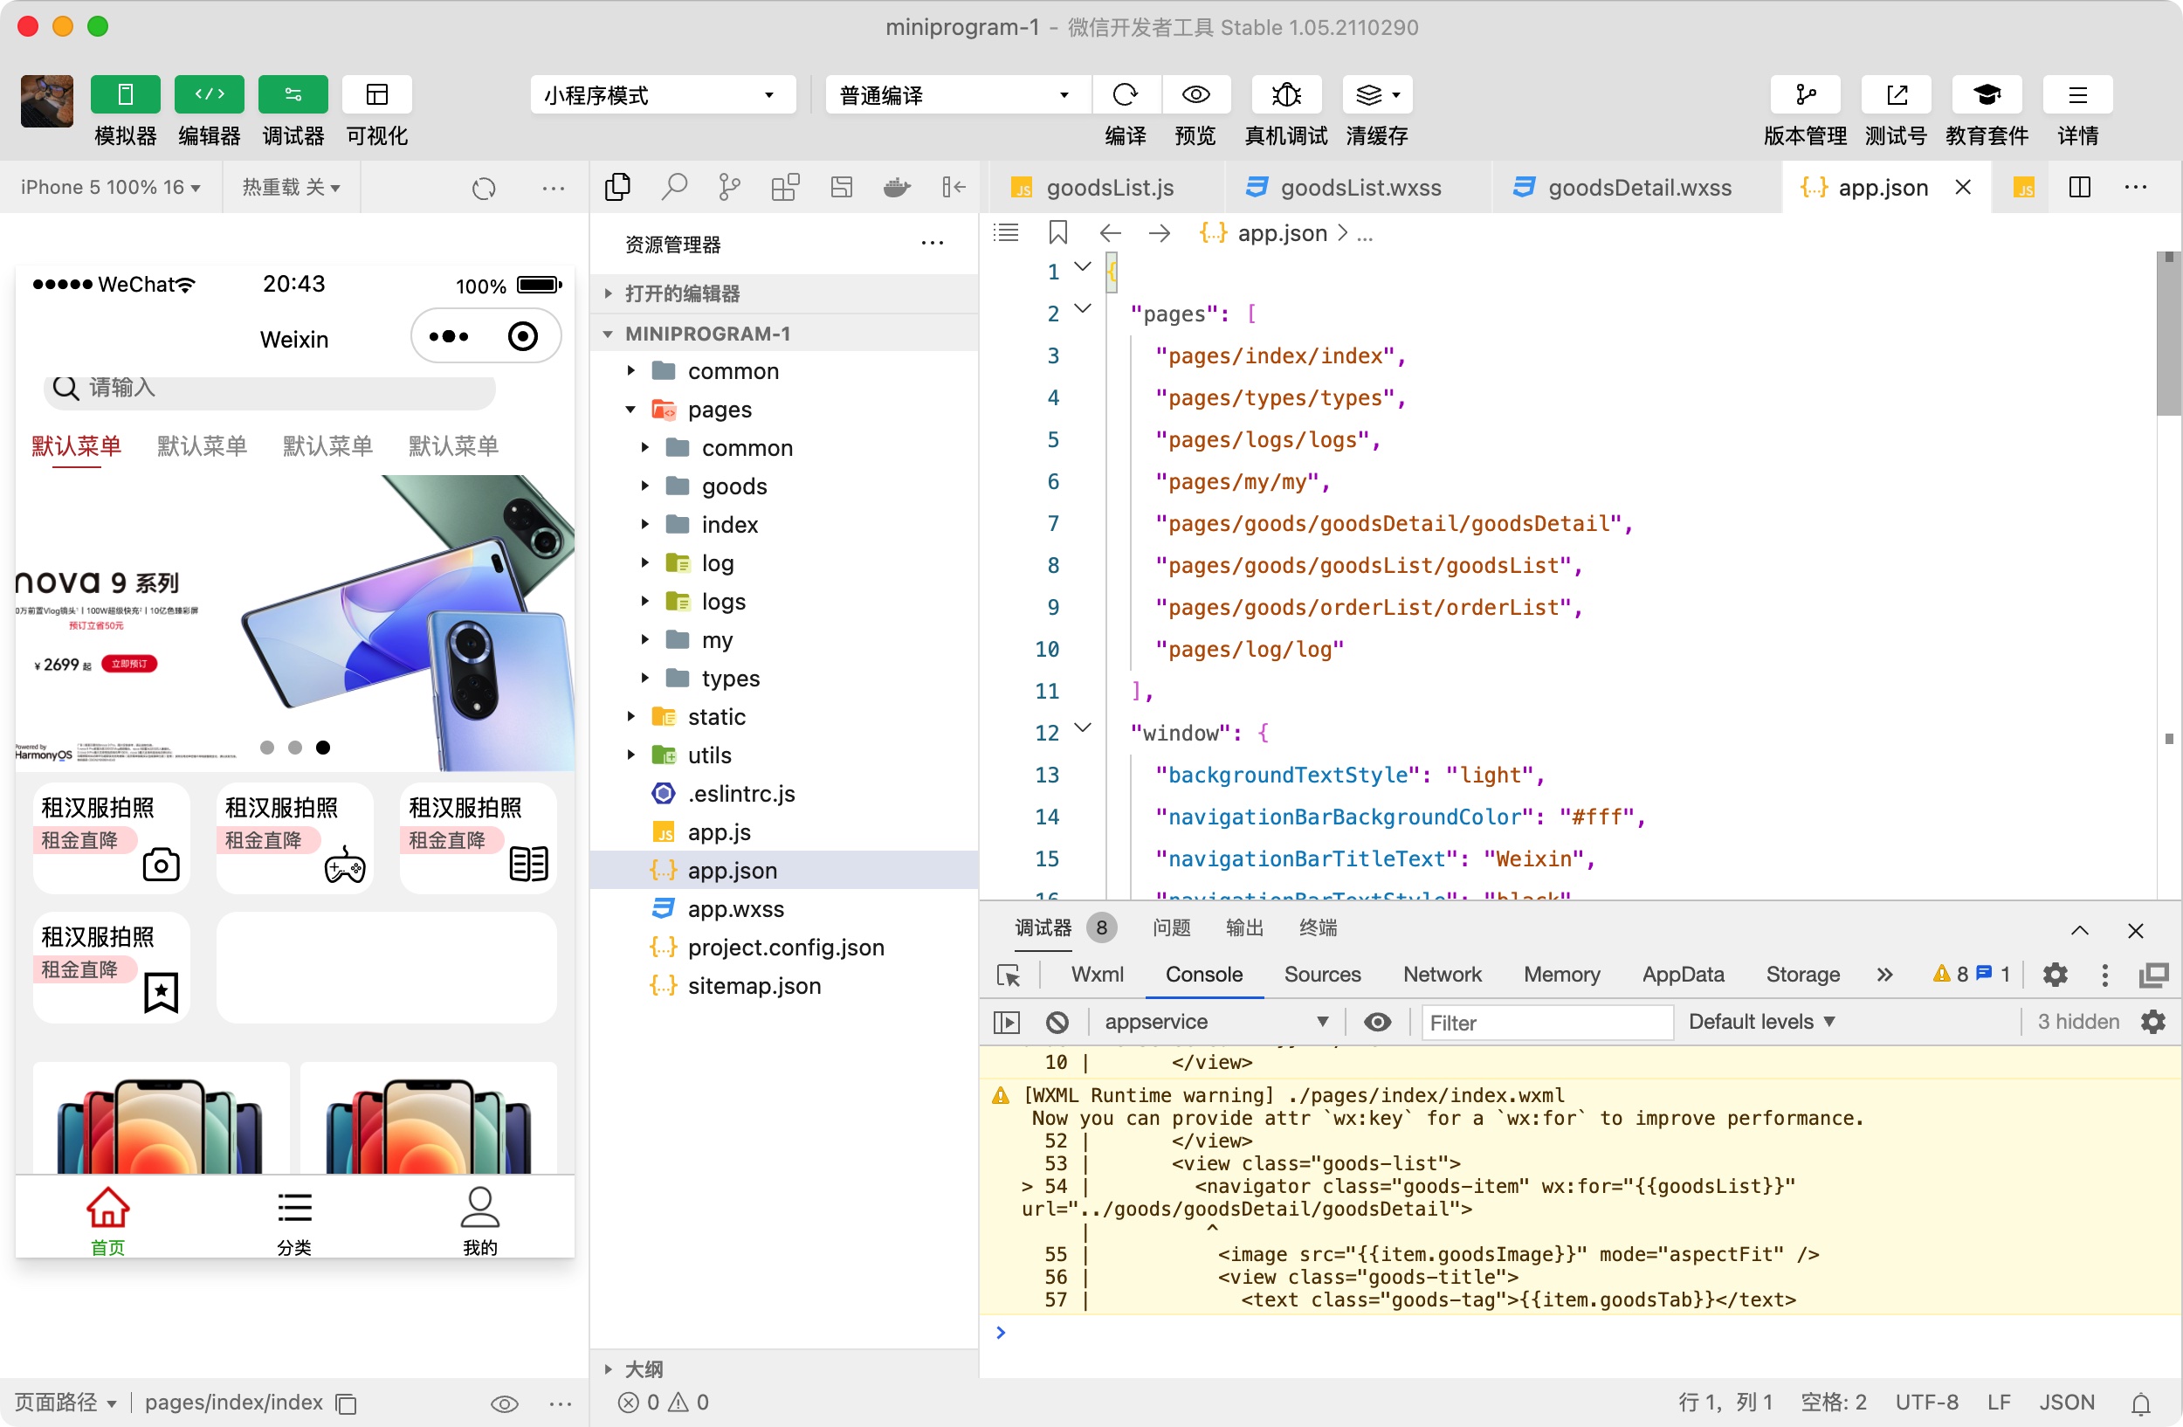
Task: Open the 小程序模式 mode dropdown
Action: (x=662, y=94)
